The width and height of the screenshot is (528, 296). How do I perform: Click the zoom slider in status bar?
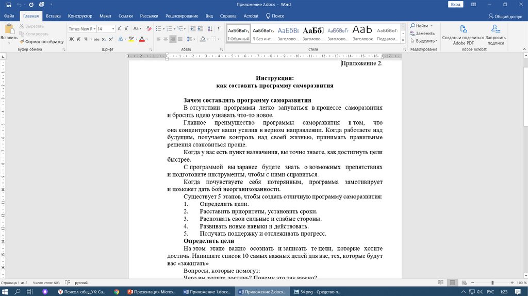tap(492, 283)
